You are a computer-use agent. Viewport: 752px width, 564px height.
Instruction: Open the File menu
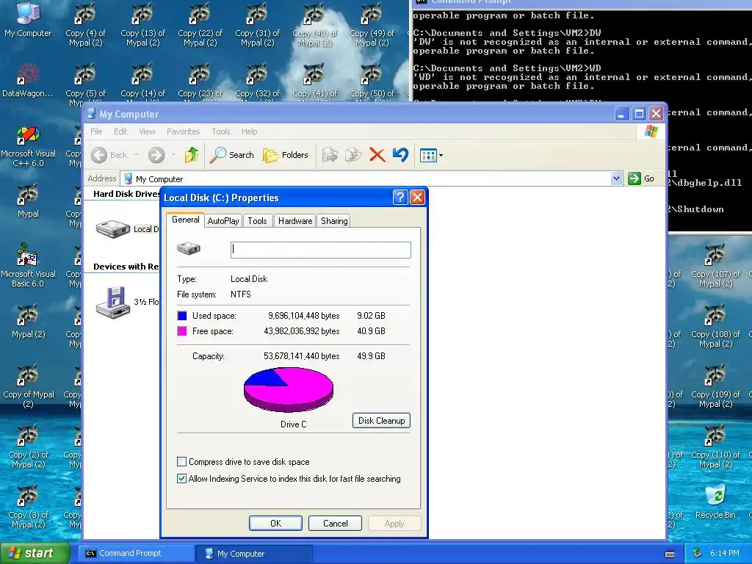pos(96,131)
